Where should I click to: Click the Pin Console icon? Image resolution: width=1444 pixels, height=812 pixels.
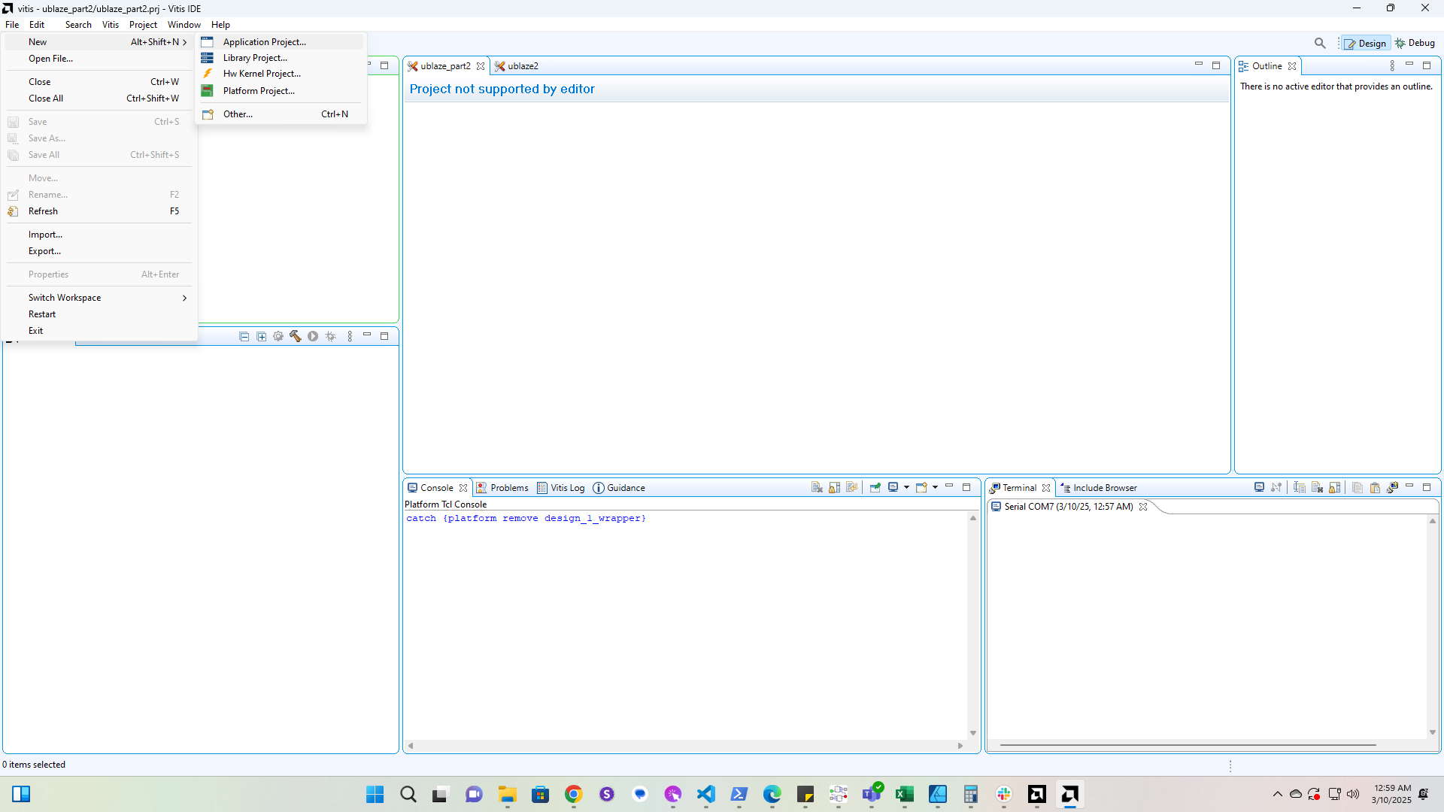[875, 487]
